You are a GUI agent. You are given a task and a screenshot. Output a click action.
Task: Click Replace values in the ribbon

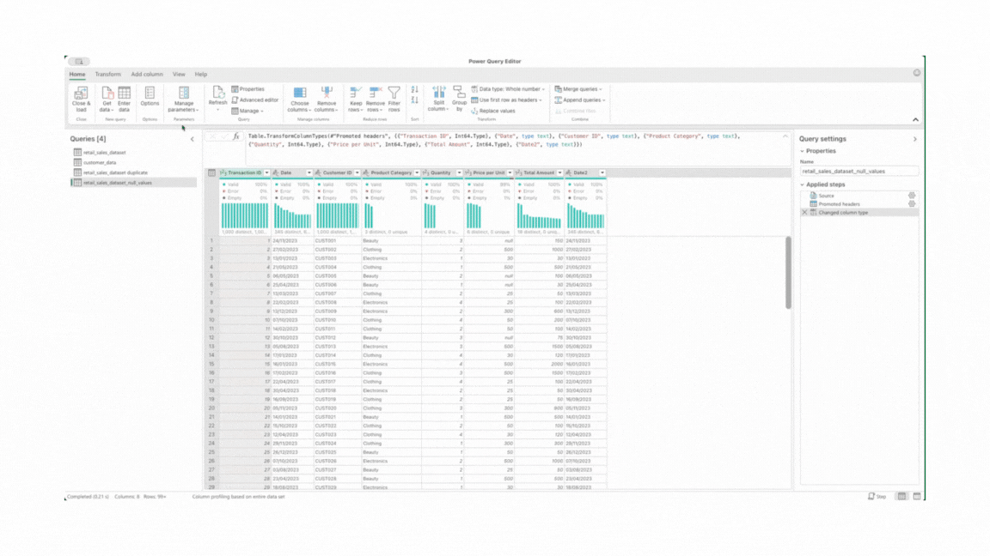tap(493, 111)
